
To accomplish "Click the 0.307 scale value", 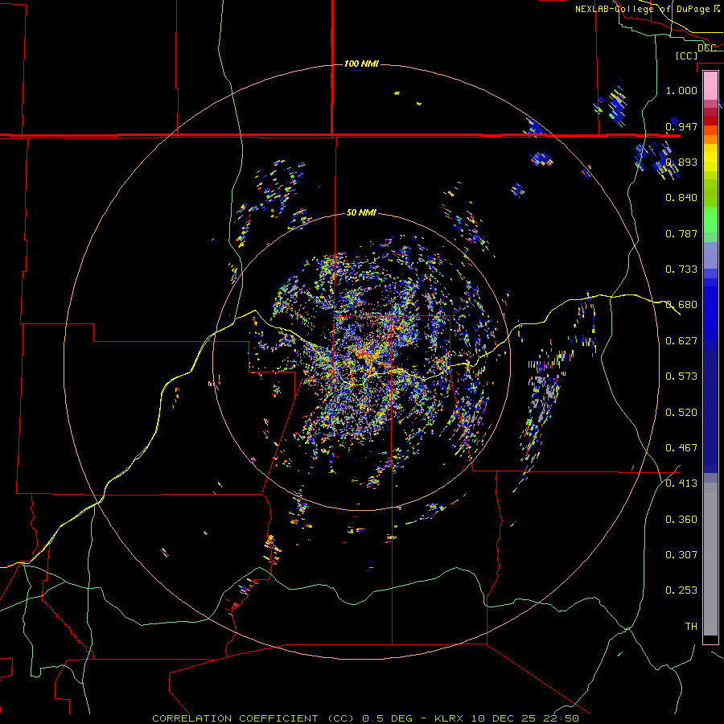I will (681, 555).
